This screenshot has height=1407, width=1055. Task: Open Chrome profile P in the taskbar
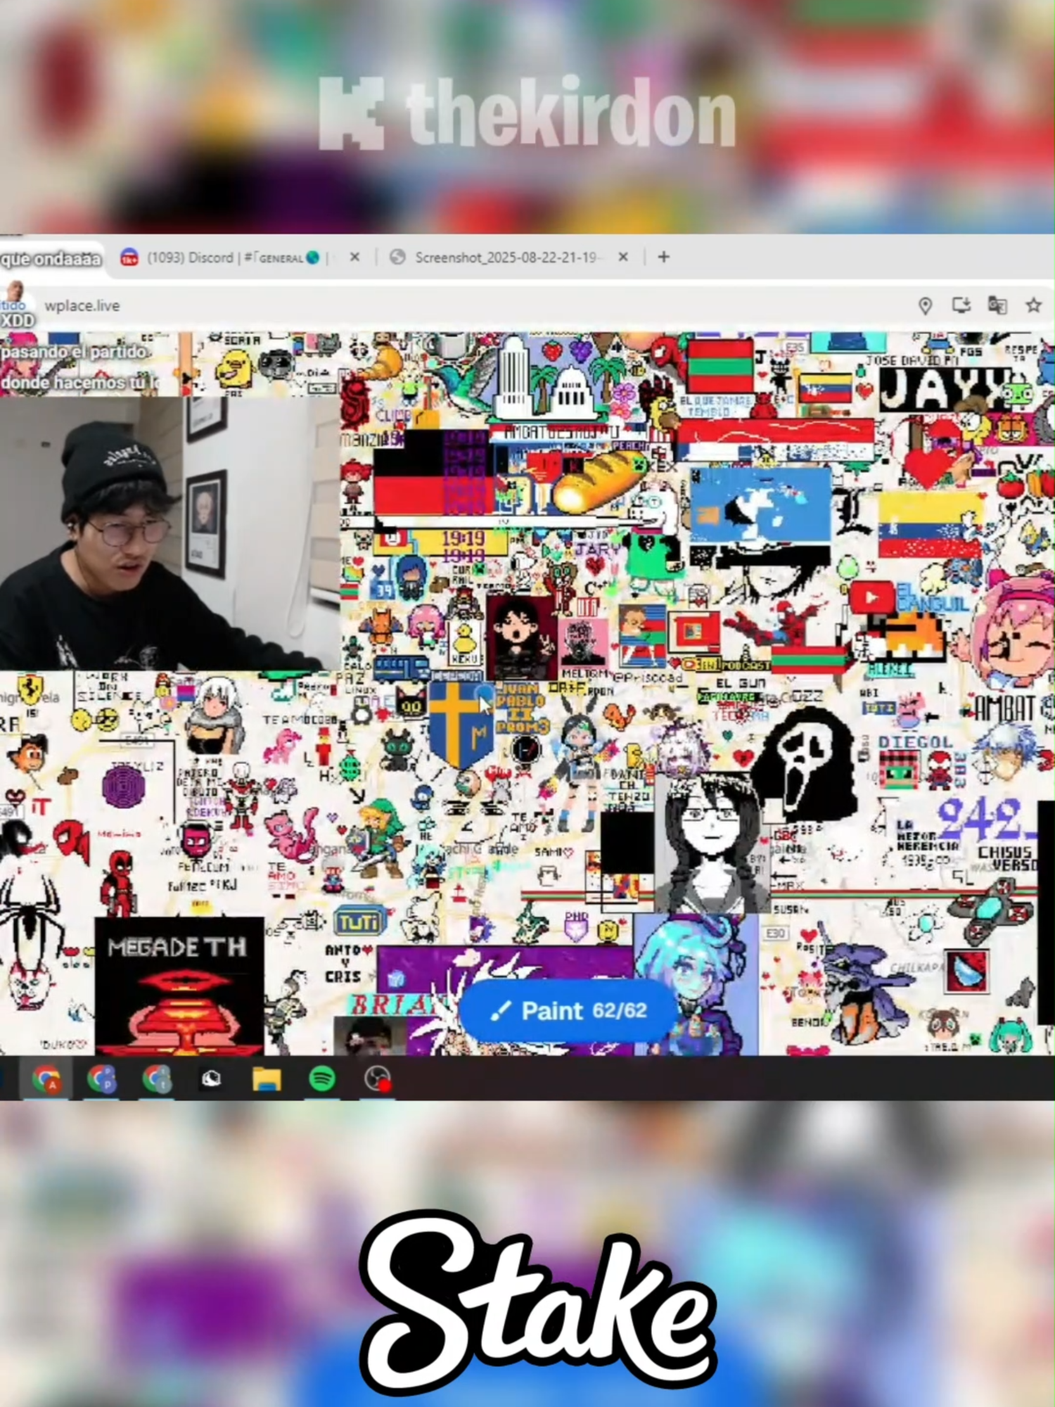point(101,1078)
